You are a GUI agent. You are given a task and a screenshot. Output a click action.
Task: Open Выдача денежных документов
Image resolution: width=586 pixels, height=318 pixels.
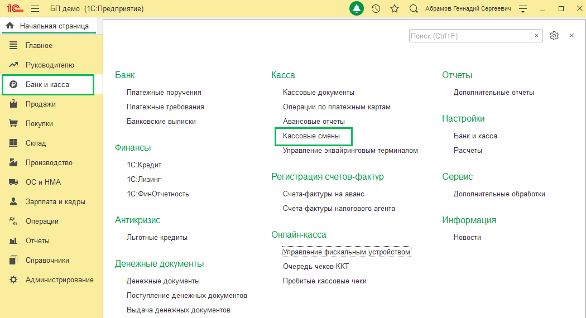(178, 310)
